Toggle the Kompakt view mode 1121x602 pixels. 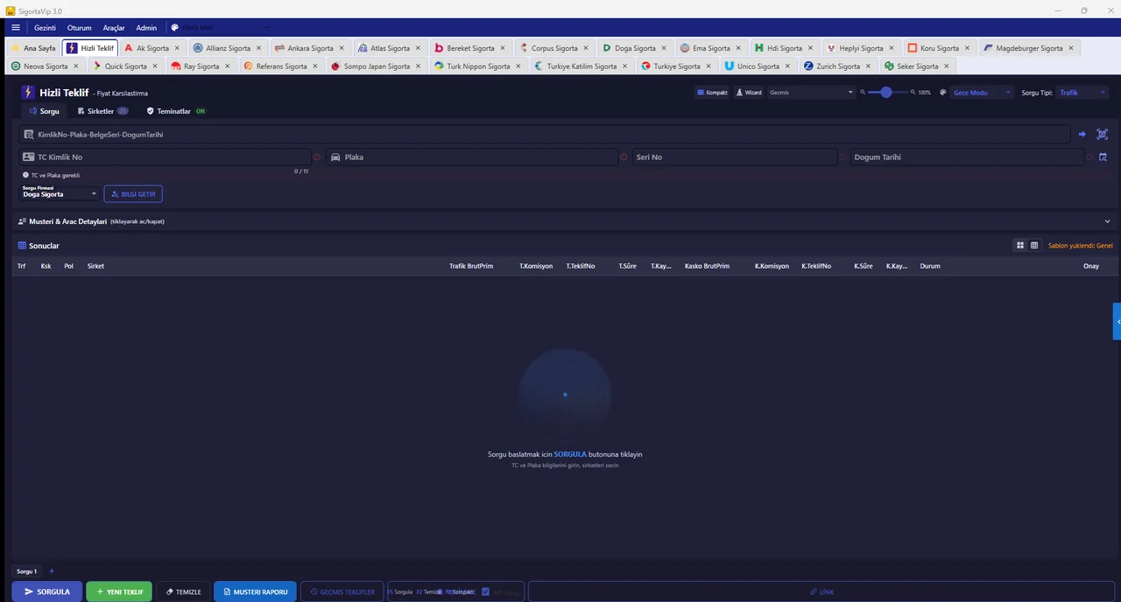click(712, 93)
